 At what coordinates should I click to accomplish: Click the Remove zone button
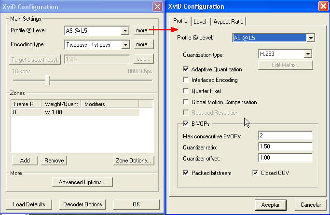[54, 161]
